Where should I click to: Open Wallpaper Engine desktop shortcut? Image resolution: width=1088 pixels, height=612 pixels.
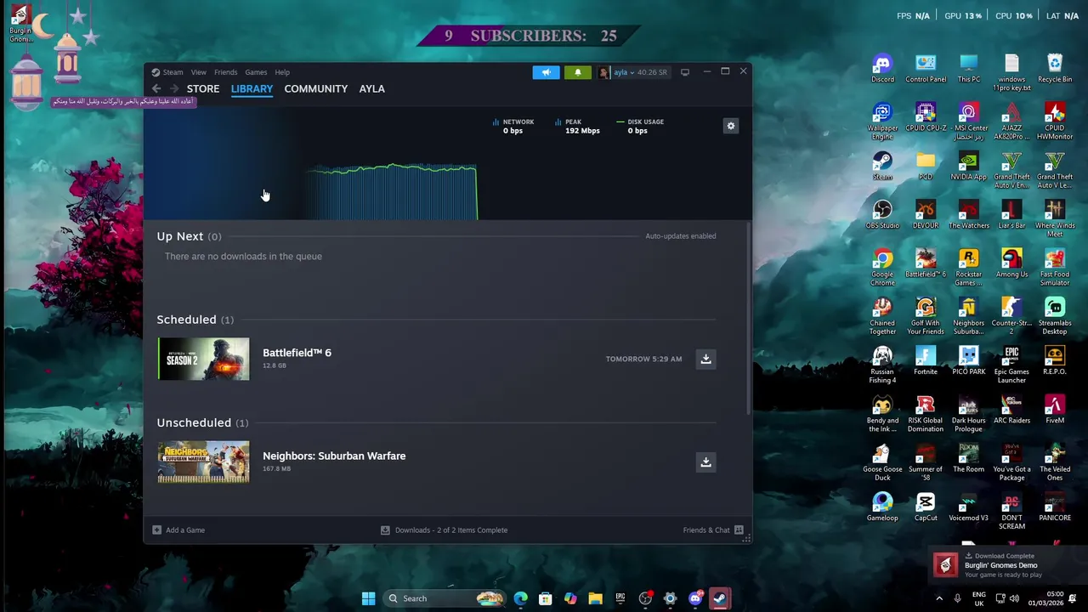[x=882, y=122]
